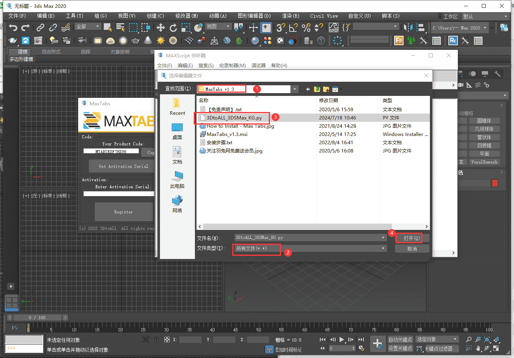The image size is (514, 358).
Task: Open the 文件(F) menu in 3ds Max
Action: (17, 16)
